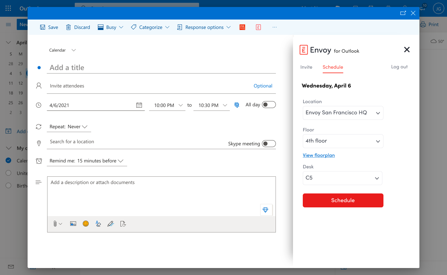Toggle the Outlook navigation hamburger menu
This screenshot has width=447, height=275.
(8, 24)
